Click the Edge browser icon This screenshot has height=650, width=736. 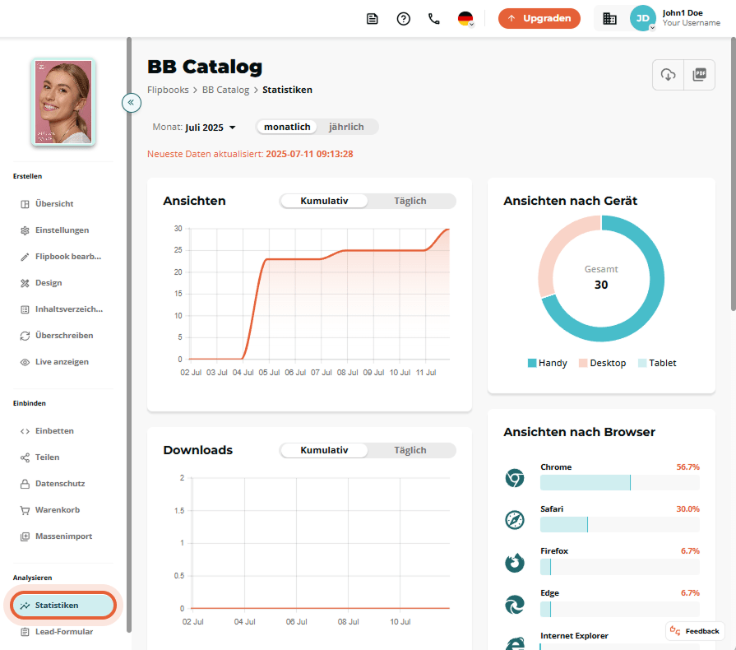(515, 605)
